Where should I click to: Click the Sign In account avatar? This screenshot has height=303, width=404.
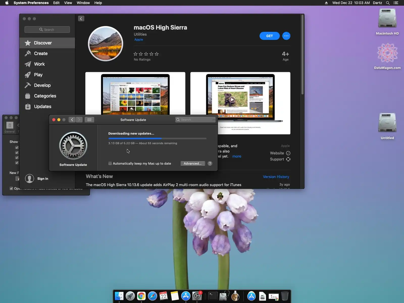[30, 179]
